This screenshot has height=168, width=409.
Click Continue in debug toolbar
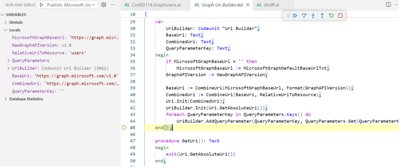click(295, 16)
